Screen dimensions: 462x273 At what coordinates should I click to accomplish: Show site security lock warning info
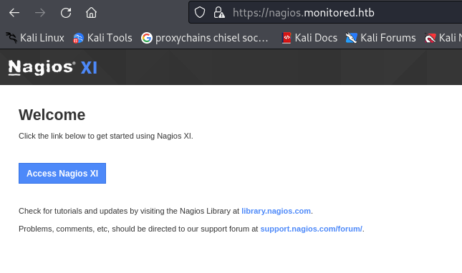219,12
